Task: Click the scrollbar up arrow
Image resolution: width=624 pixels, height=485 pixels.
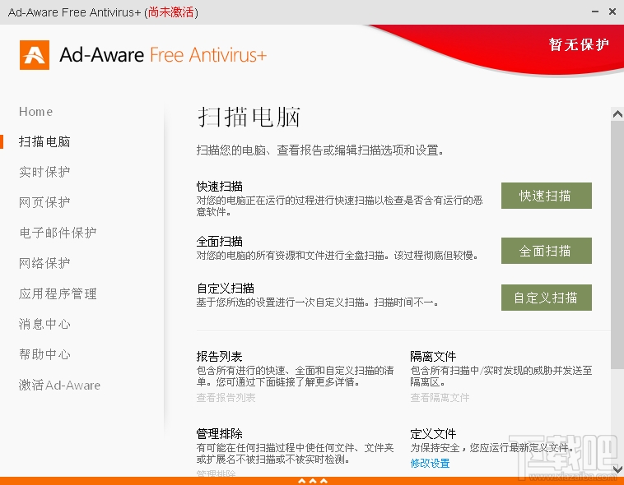Action: [617, 114]
